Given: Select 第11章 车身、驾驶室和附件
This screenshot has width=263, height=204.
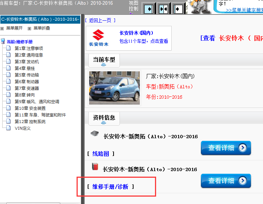Looking at the screenshot, I should coord(40,115).
